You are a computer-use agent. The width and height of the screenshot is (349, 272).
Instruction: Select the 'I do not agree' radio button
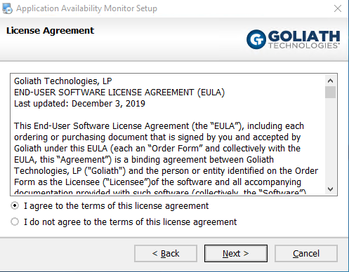tap(15, 222)
